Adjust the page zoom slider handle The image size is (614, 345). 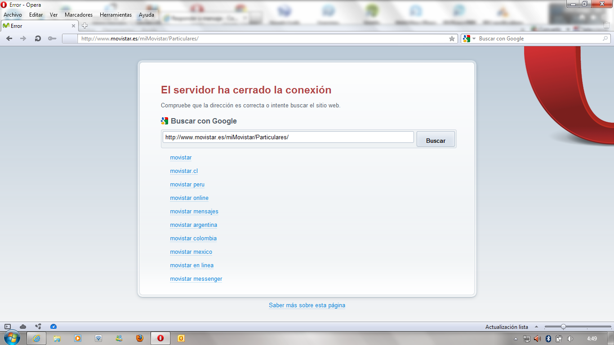pyautogui.click(x=563, y=327)
